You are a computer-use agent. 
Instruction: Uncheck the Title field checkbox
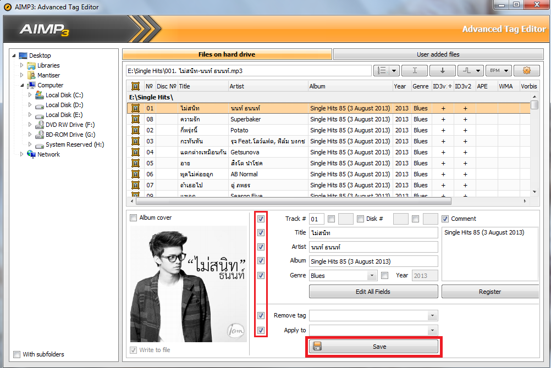pyautogui.click(x=261, y=232)
